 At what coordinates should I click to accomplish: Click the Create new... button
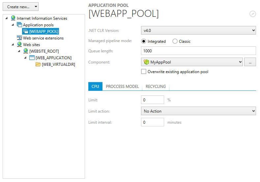pos(20,7)
